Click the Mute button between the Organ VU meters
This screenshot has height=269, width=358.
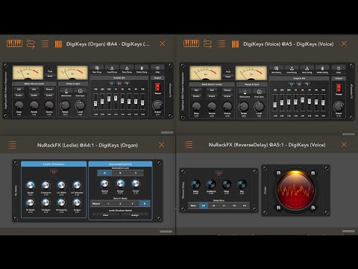(x=50, y=76)
